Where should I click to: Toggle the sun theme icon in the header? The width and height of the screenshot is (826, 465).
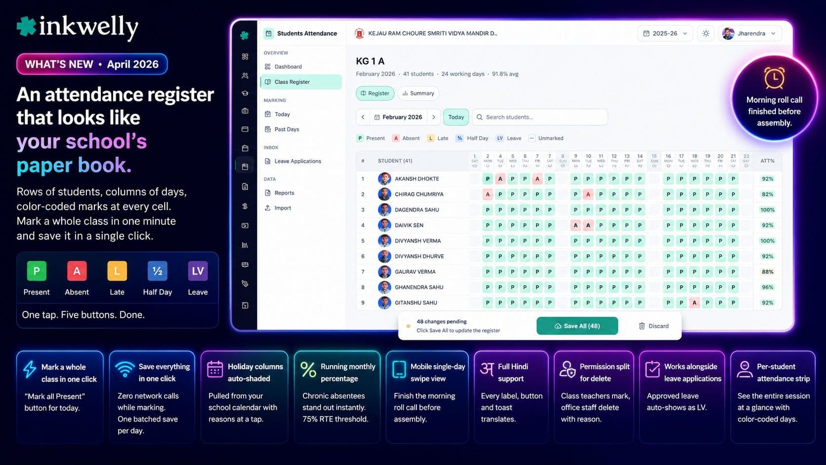coord(706,34)
